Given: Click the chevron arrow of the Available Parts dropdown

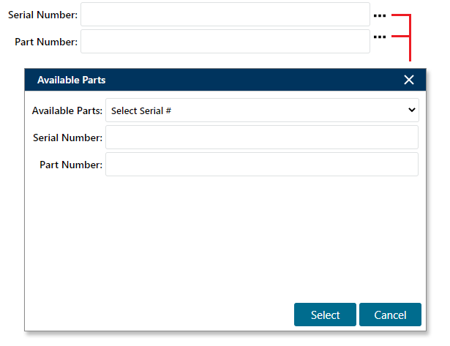Looking at the screenshot, I should (x=411, y=110).
